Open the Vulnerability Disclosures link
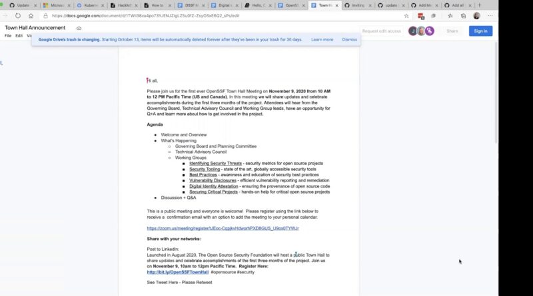Screen dimensions: 533x296 (x=213, y=180)
